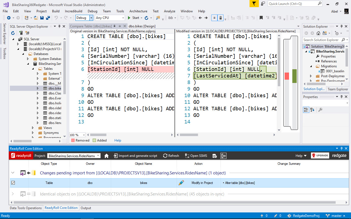
Task: Toggle the lock button in compare toolbar
Action: pos(220,18)
